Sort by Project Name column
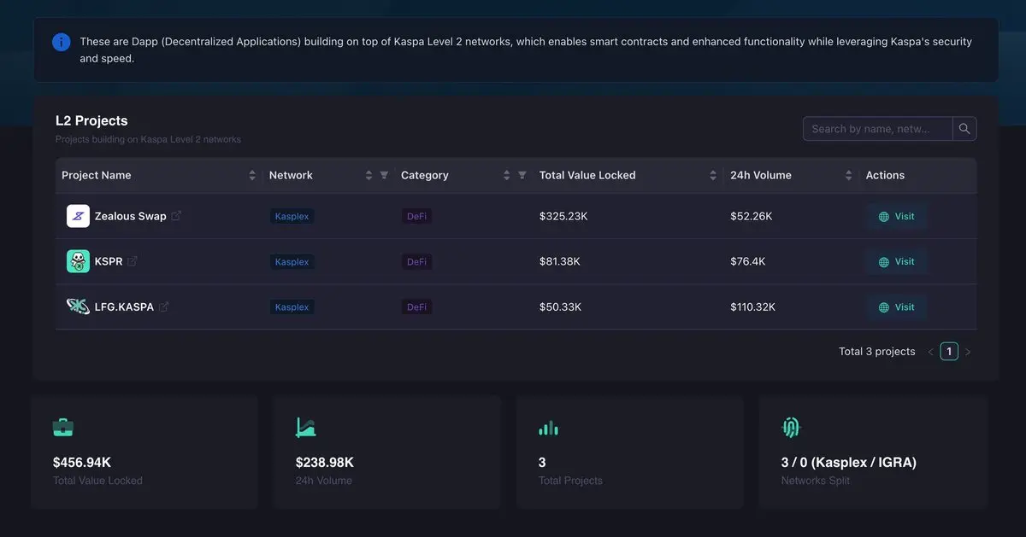1026x537 pixels. pos(252,175)
